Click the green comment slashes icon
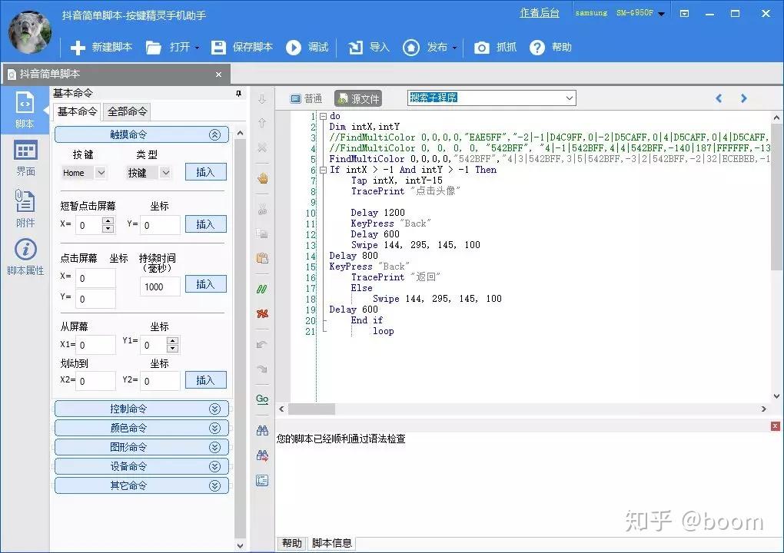The image size is (784, 553). 262,290
